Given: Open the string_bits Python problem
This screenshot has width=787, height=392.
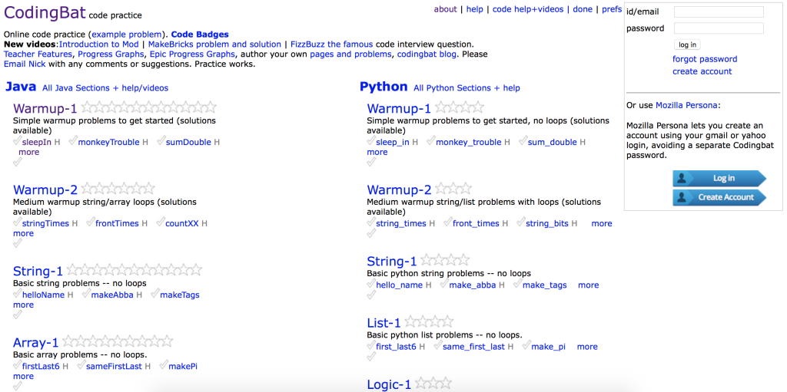Looking at the screenshot, I should click(x=547, y=223).
